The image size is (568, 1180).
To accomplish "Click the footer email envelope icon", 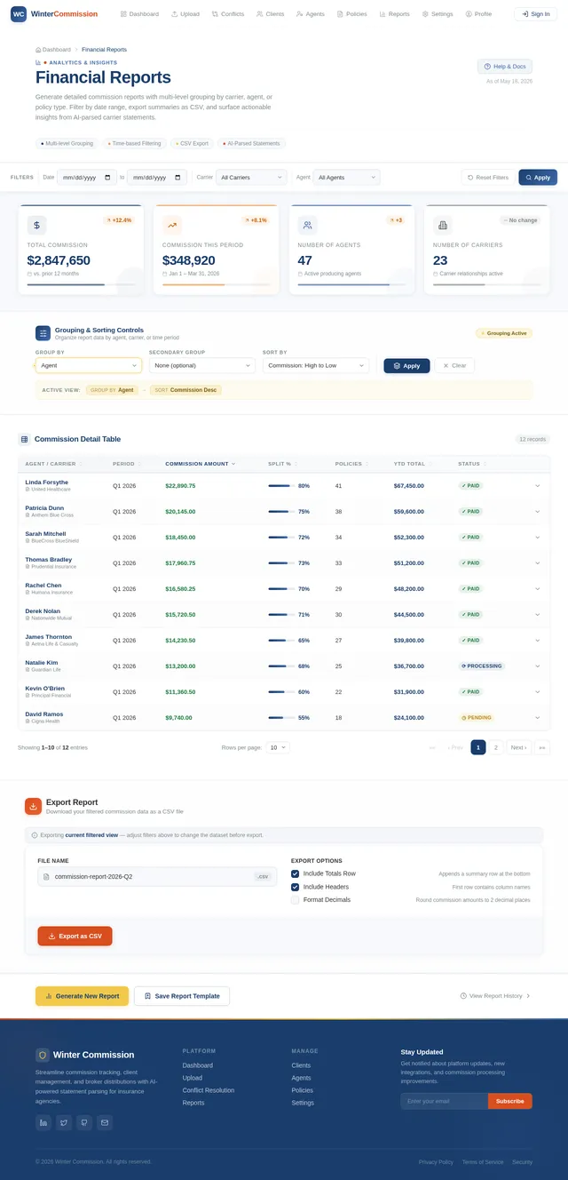I will point(105,1122).
